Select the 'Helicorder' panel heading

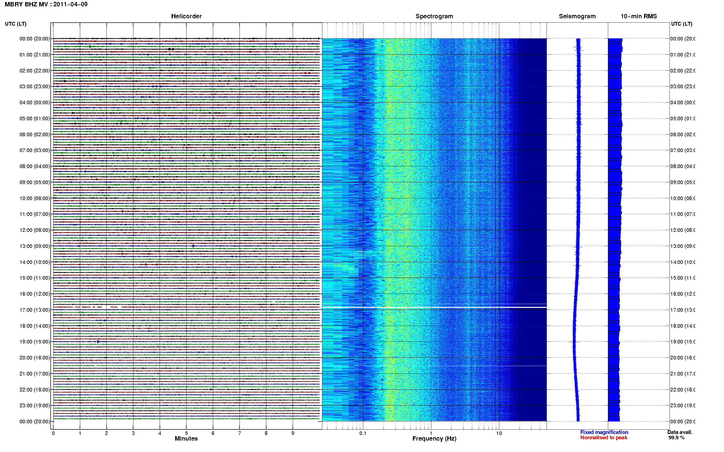[x=186, y=17]
